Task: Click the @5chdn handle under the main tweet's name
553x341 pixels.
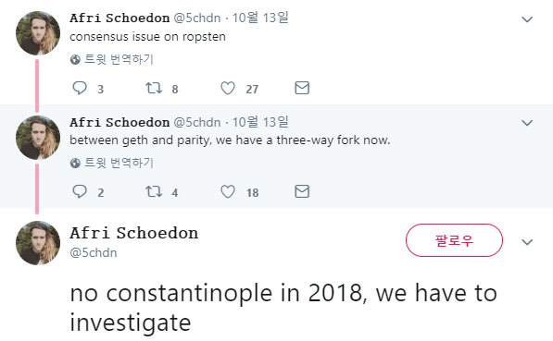Action: coord(94,252)
